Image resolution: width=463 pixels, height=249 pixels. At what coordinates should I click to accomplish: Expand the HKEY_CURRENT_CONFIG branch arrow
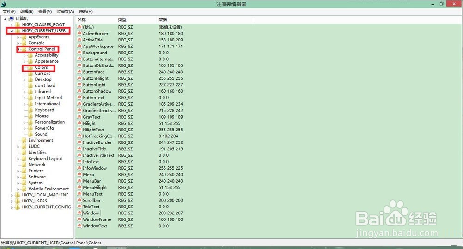tap(12, 207)
